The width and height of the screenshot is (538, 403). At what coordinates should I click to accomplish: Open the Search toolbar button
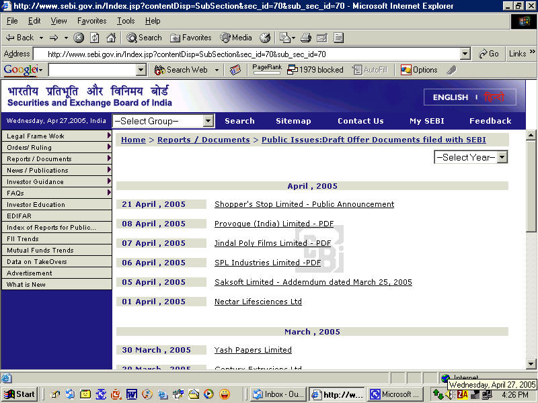(x=144, y=38)
